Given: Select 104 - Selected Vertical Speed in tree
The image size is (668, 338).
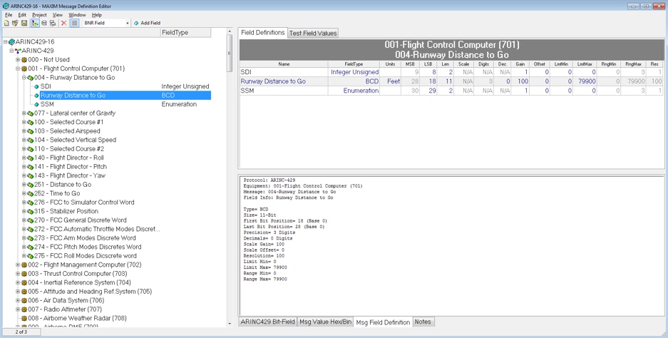Looking at the screenshot, I should pos(75,140).
